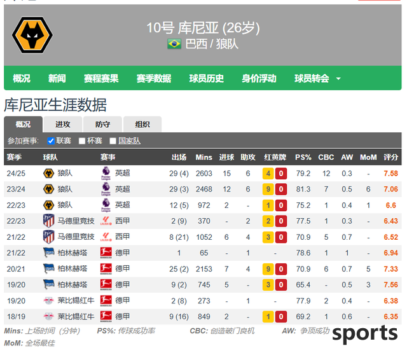The image size is (407, 353).
Task: Switch to the 进攻 tab
Action: [x=63, y=124]
